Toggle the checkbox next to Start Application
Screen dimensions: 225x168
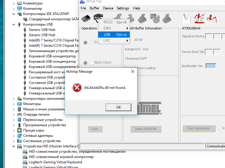pos(220,129)
